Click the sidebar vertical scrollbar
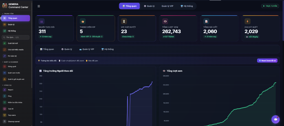The image size is (284, 126). [32, 45]
